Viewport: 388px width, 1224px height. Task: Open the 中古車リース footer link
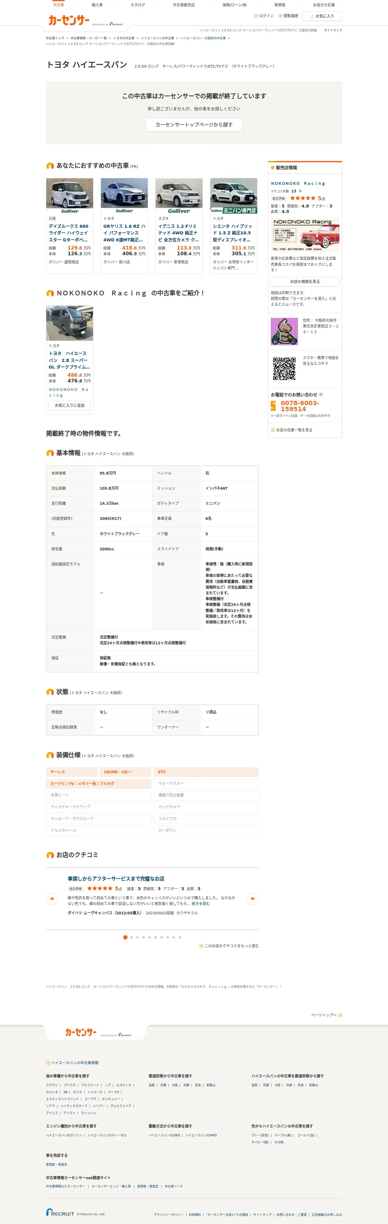(173, 1187)
